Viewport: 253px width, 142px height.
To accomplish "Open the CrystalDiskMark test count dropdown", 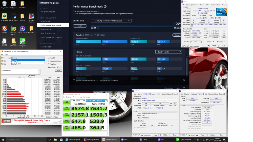I will 73,101.
